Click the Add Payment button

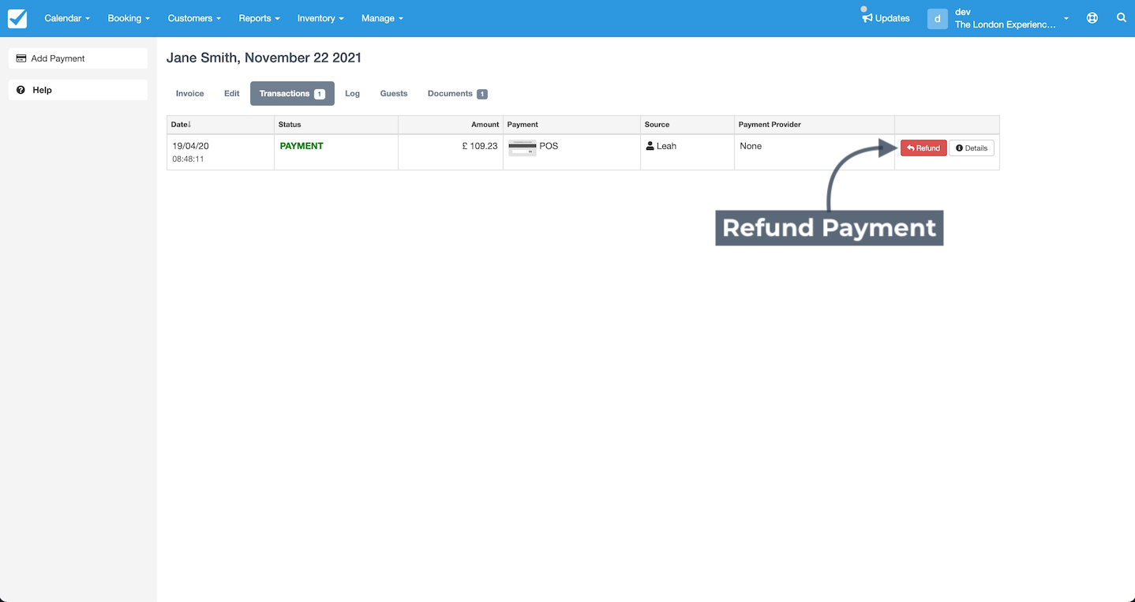click(x=78, y=58)
